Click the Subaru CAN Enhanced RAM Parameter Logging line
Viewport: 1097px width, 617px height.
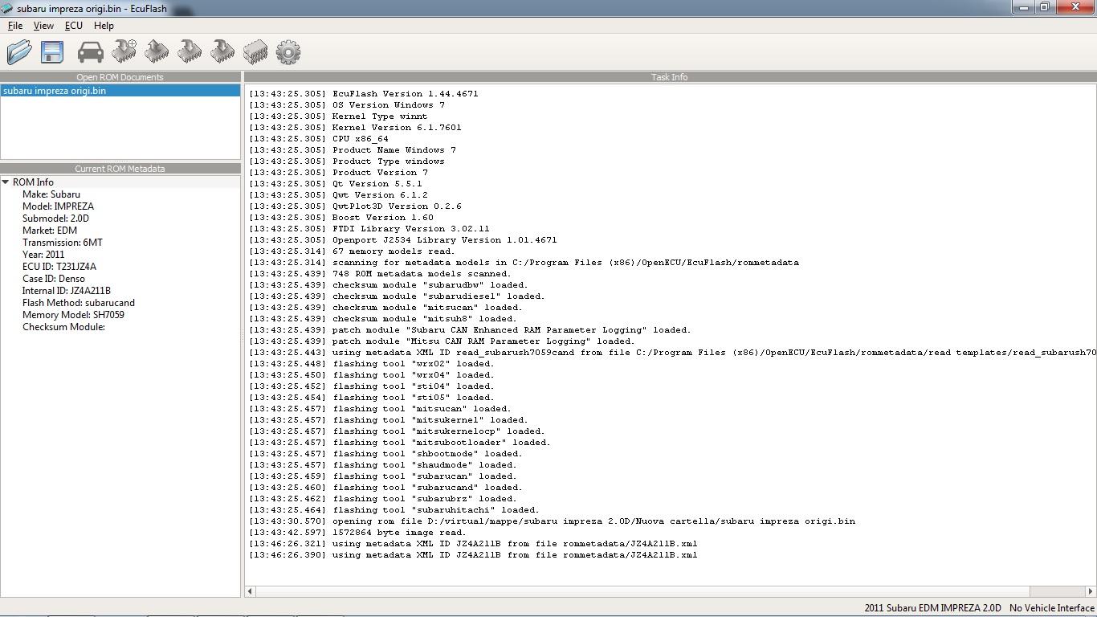(x=471, y=329)
